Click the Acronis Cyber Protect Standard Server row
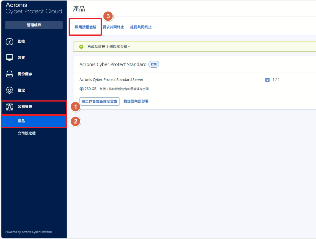The width and height of the screenshot is (316, 239). [194, 80]
